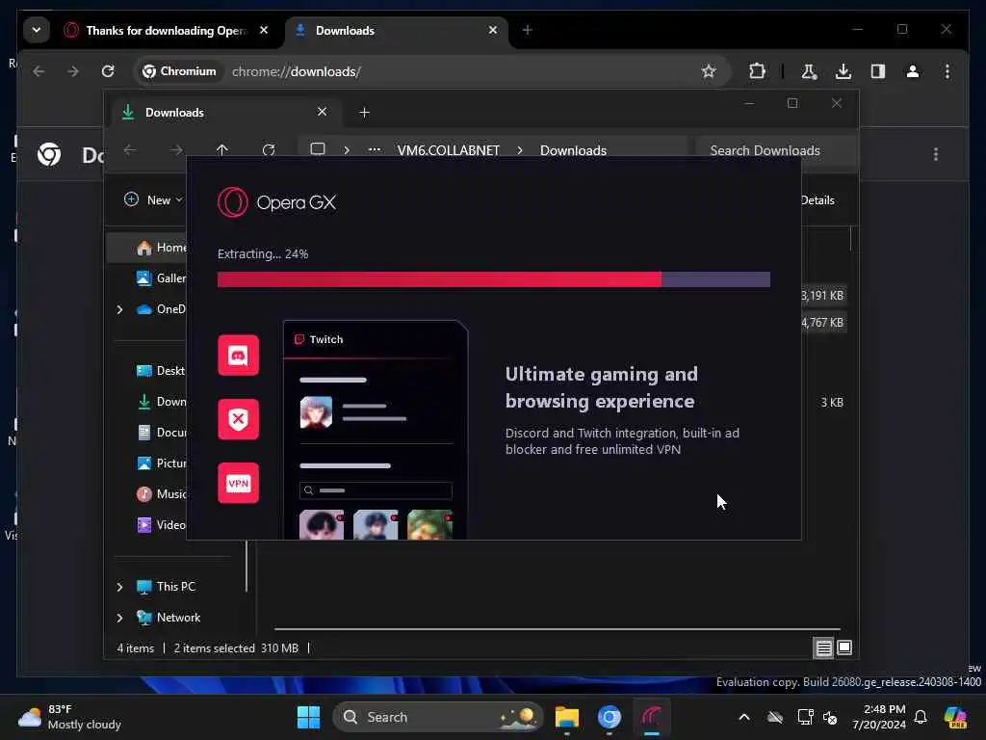Open a new Chromium tab
The image size is (986, 740).
[x=527, y=30]
